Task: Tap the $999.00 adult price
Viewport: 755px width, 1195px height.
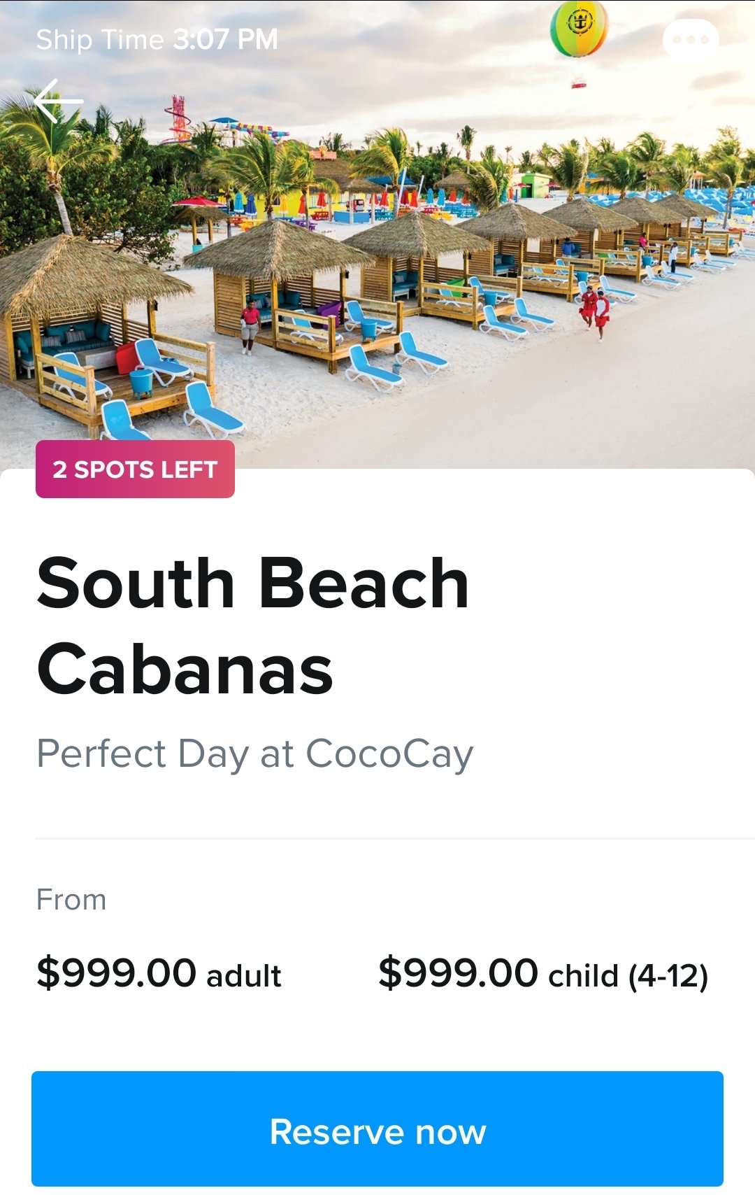Action: point(159,973)
